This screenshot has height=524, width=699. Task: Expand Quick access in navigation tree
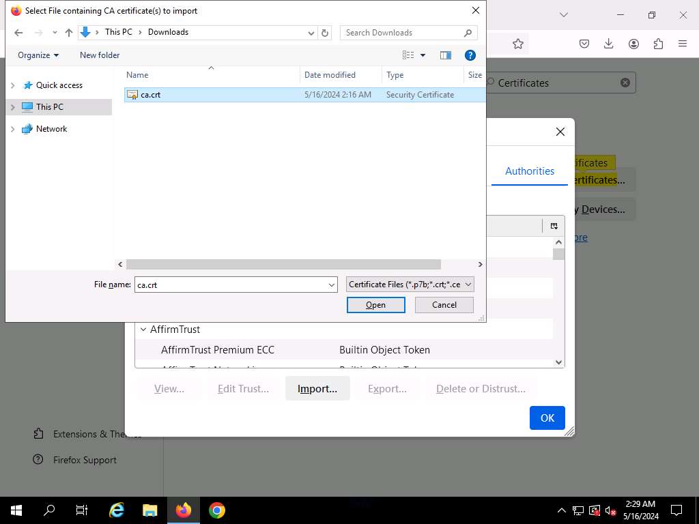click(x=13, y=85)
